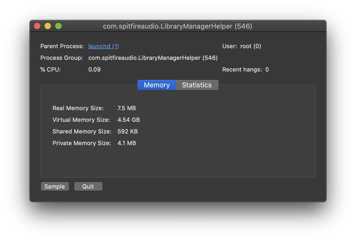The image size is (356, 241).
Task: Select the Virtual Memory Size value 4.54 GB
Action: coord(129,120)
